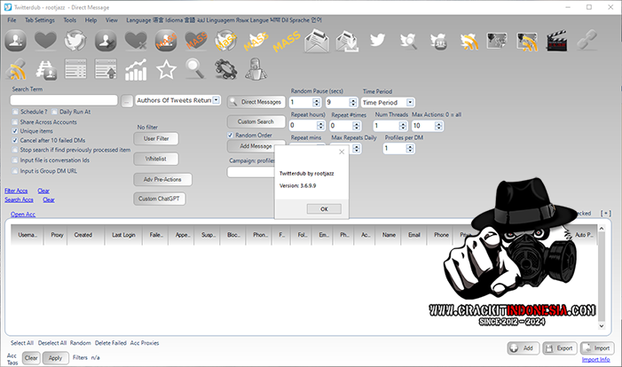The image size is (622, 367).
Task: Toggle the Random Order checkbox
Action: pyautogui.click(x=230, y=135)
